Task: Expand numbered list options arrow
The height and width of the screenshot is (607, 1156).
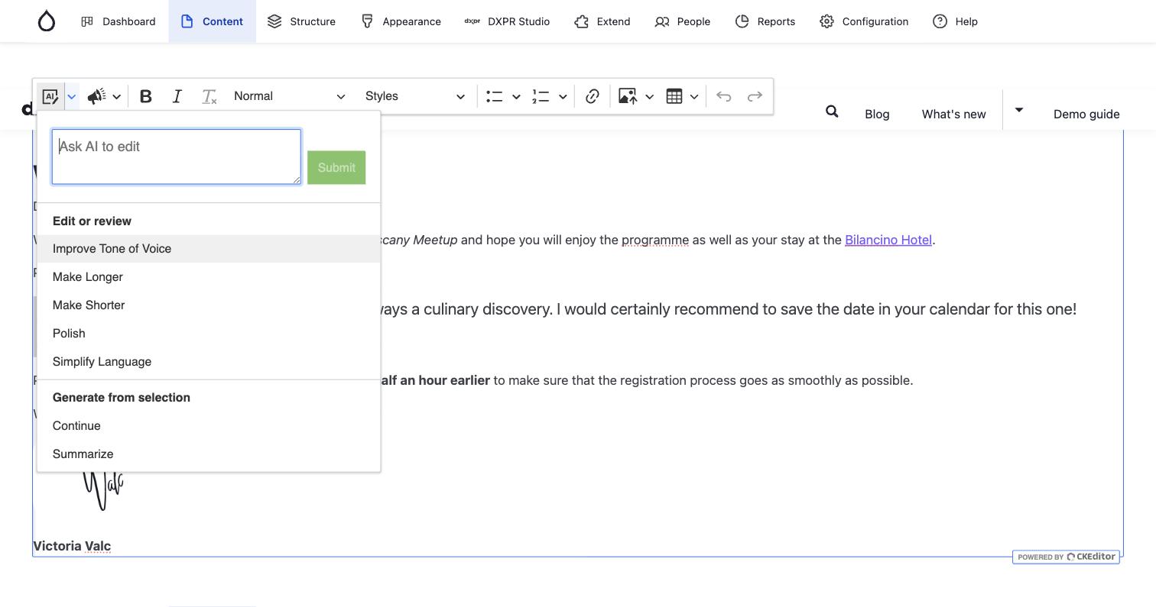Action: click(563, 96)
